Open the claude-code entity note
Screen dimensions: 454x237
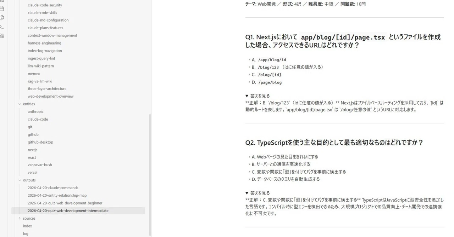click(38, 119)
